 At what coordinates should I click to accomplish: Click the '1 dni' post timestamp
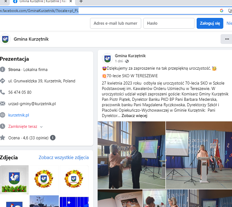click(119, 61)
